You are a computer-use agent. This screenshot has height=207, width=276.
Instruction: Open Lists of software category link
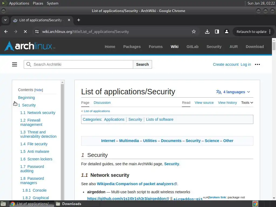point(160,119)
